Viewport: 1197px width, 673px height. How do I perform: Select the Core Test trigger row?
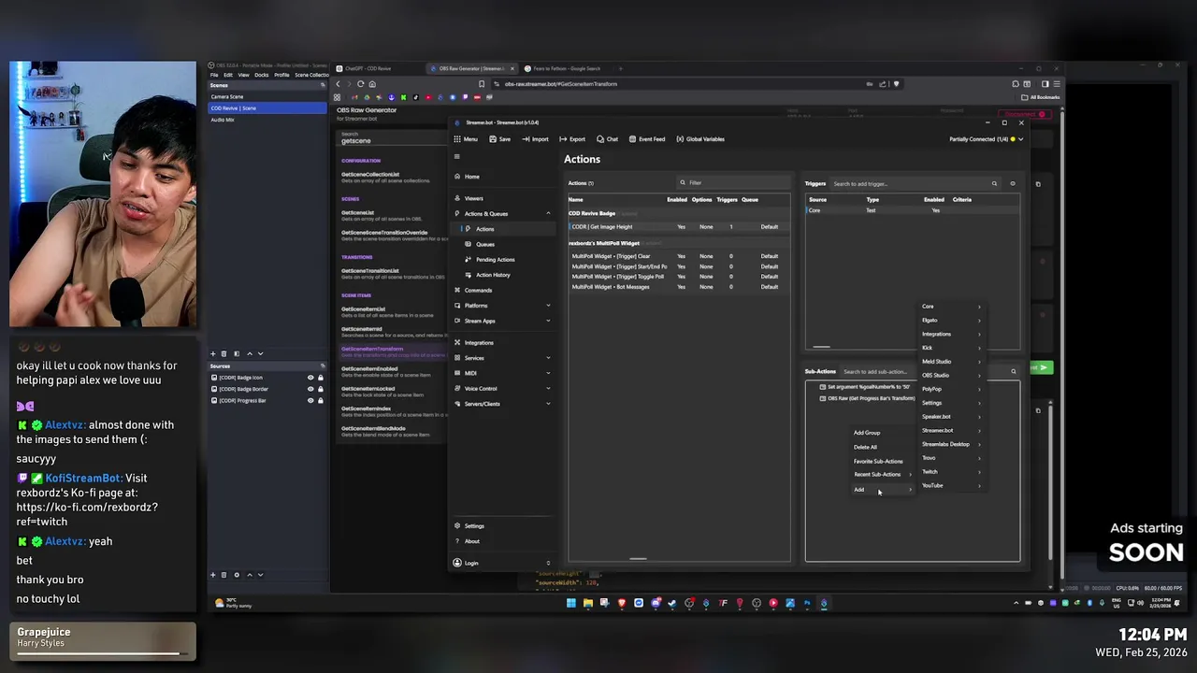pos(912,210)
